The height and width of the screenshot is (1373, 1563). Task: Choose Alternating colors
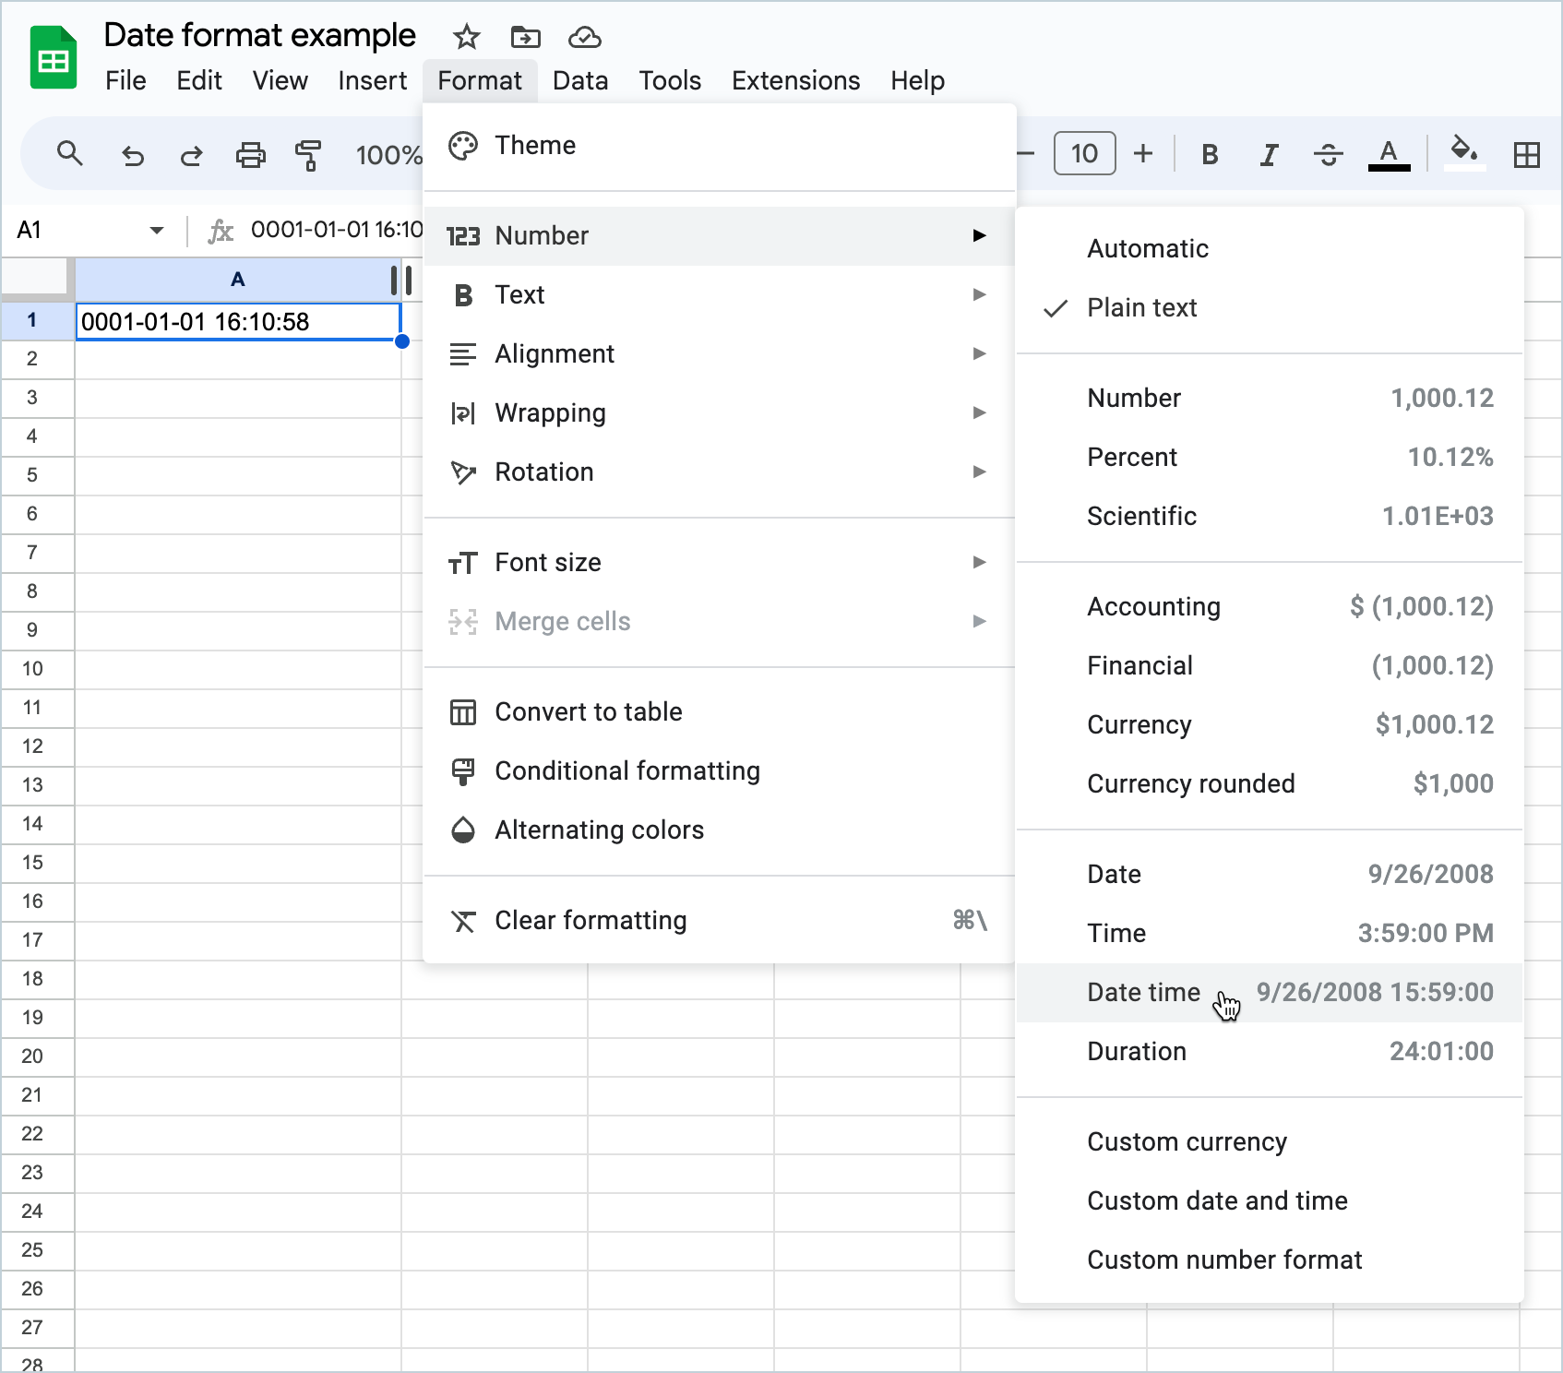[x=720, y=830]
